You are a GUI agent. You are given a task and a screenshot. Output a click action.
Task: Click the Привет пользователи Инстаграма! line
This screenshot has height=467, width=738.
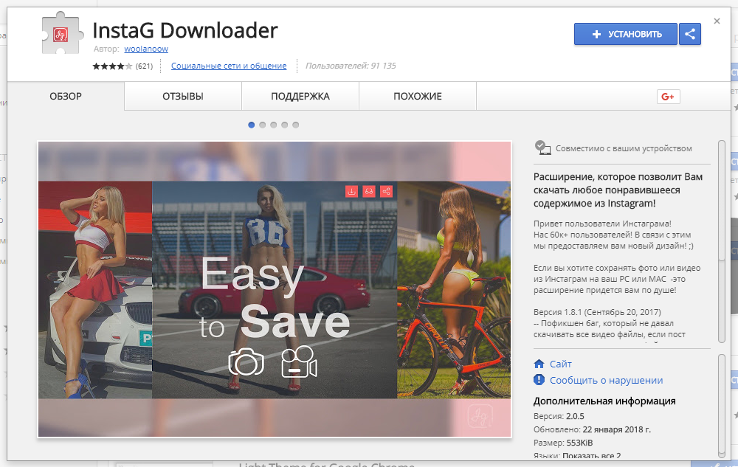coord(602,224)
